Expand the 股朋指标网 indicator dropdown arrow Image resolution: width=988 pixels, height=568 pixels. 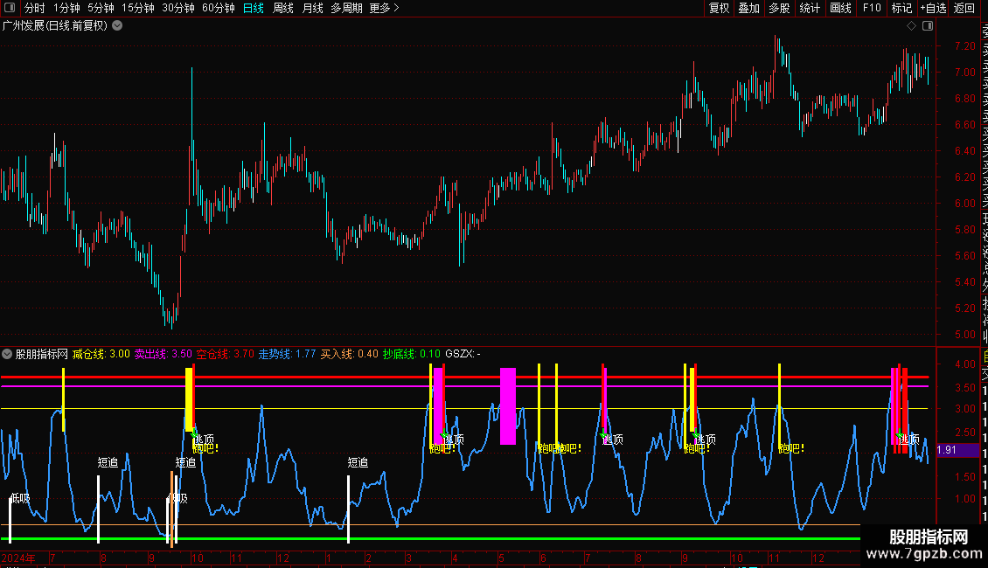click(7, 354)
